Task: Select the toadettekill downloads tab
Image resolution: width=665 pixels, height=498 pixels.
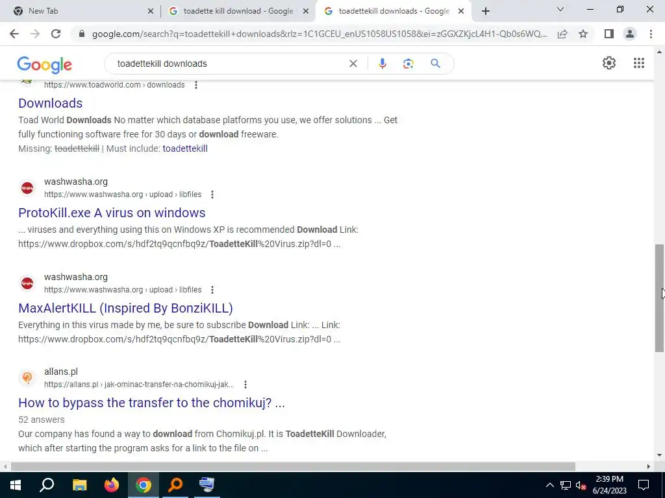Action: 394,11
